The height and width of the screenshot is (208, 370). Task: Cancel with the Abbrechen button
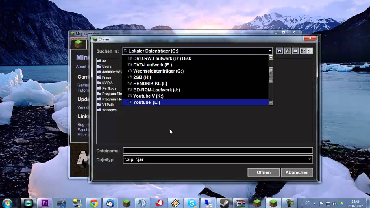coord(297,172)
